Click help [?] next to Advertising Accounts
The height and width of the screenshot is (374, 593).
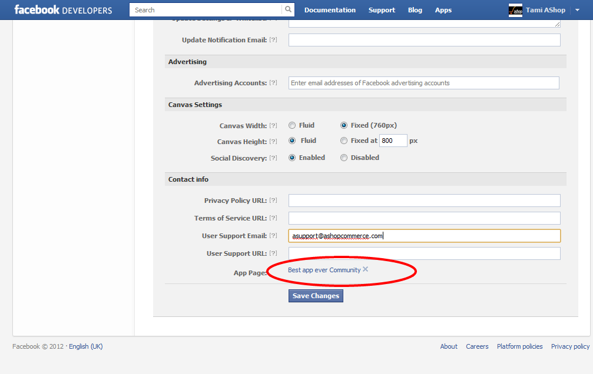coord(273,83)
